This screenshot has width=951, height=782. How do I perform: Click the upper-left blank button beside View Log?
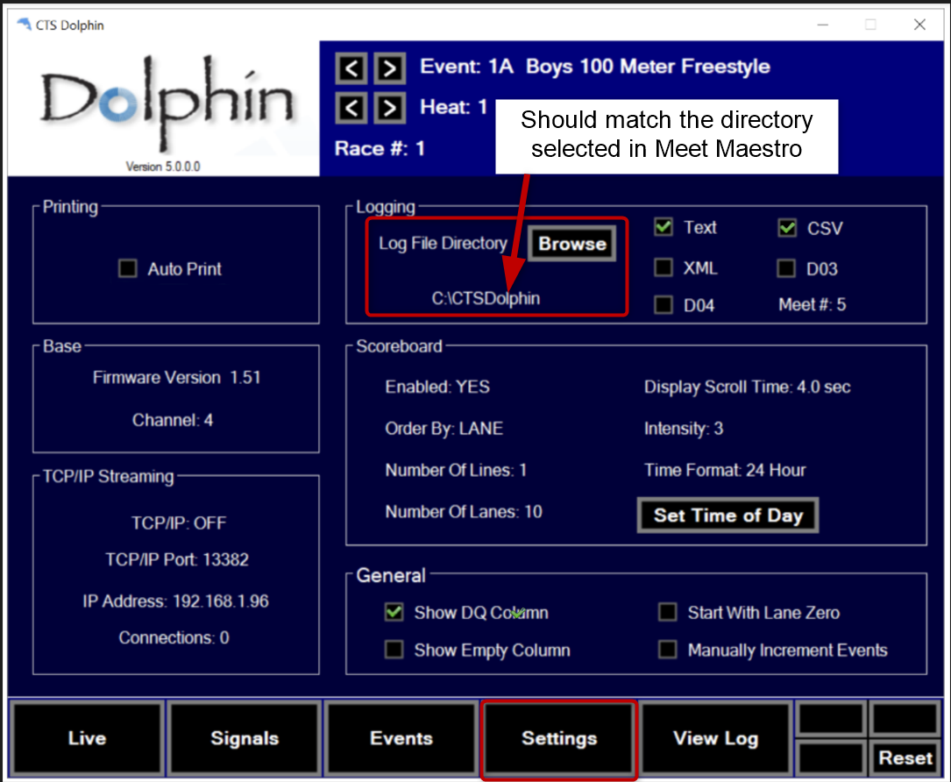[831, 719]
